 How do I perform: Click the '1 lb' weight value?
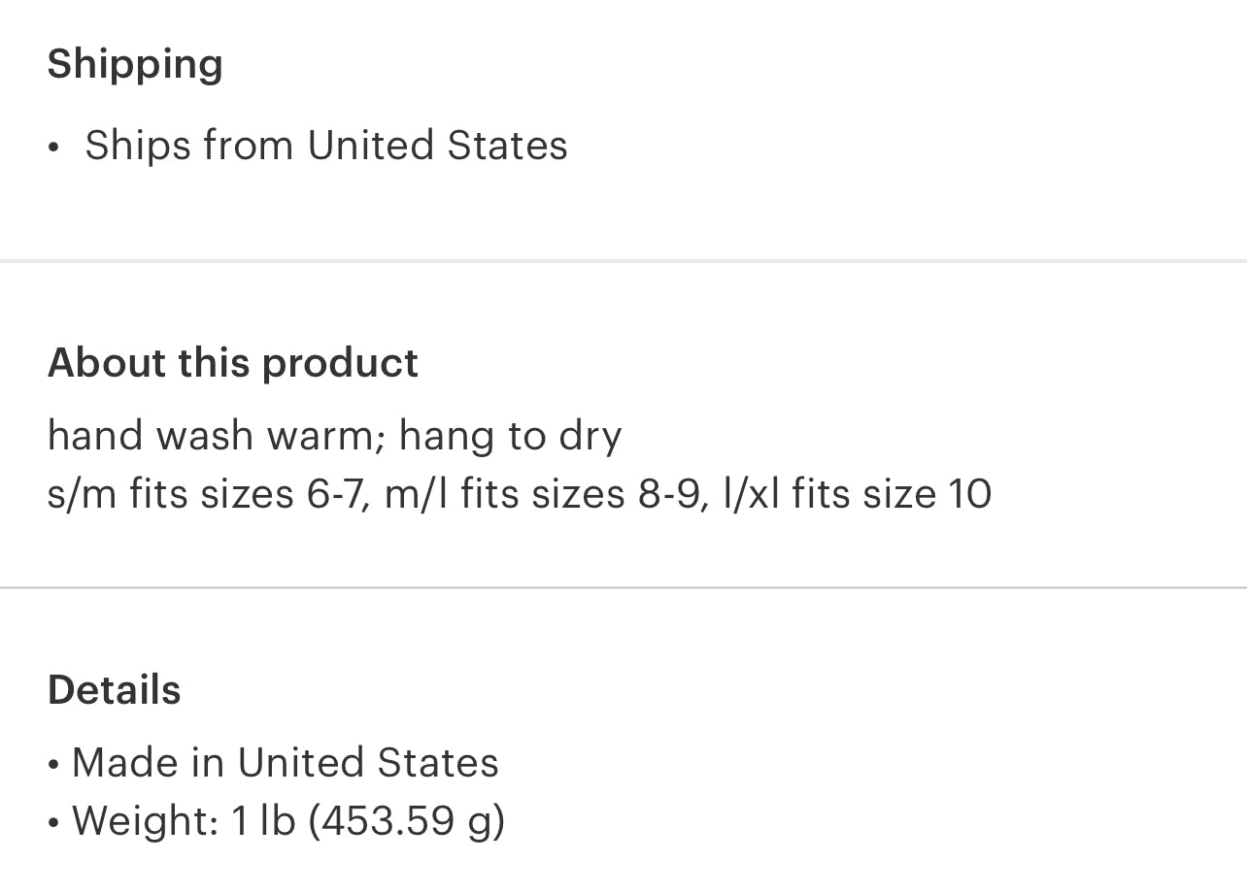click(263, 820)
